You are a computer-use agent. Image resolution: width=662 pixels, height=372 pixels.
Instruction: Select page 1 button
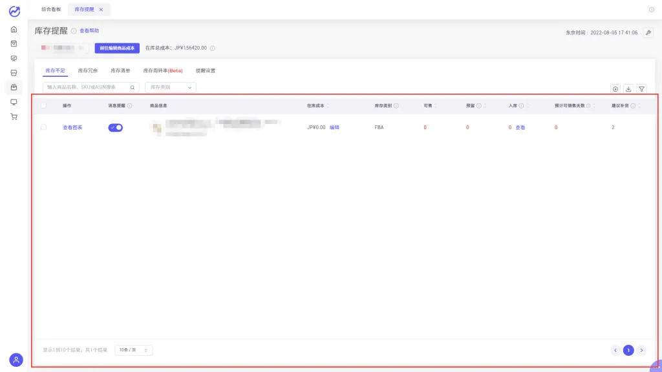(x=628, y=350)
